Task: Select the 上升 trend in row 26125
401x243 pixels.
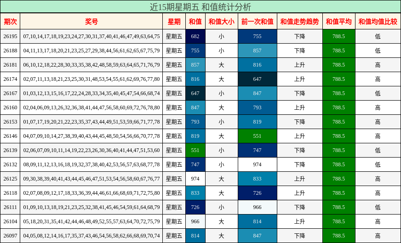Action: tap(299, 179)
